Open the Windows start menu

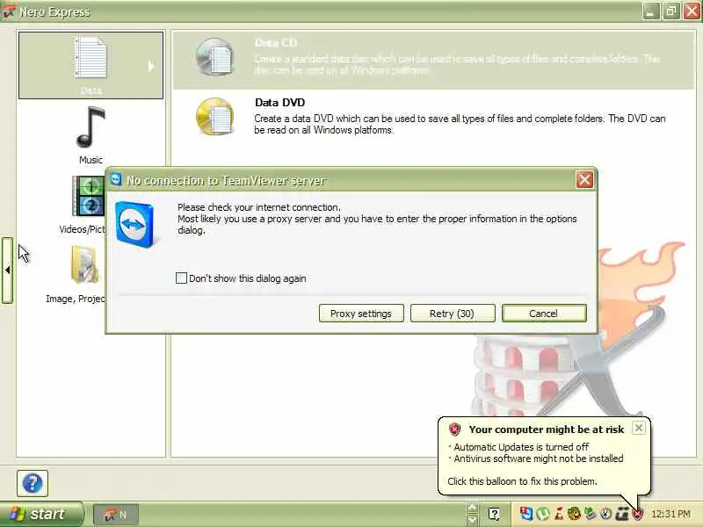41,514
